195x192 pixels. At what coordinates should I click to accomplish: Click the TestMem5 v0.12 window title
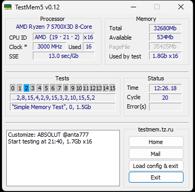[38, 7]
